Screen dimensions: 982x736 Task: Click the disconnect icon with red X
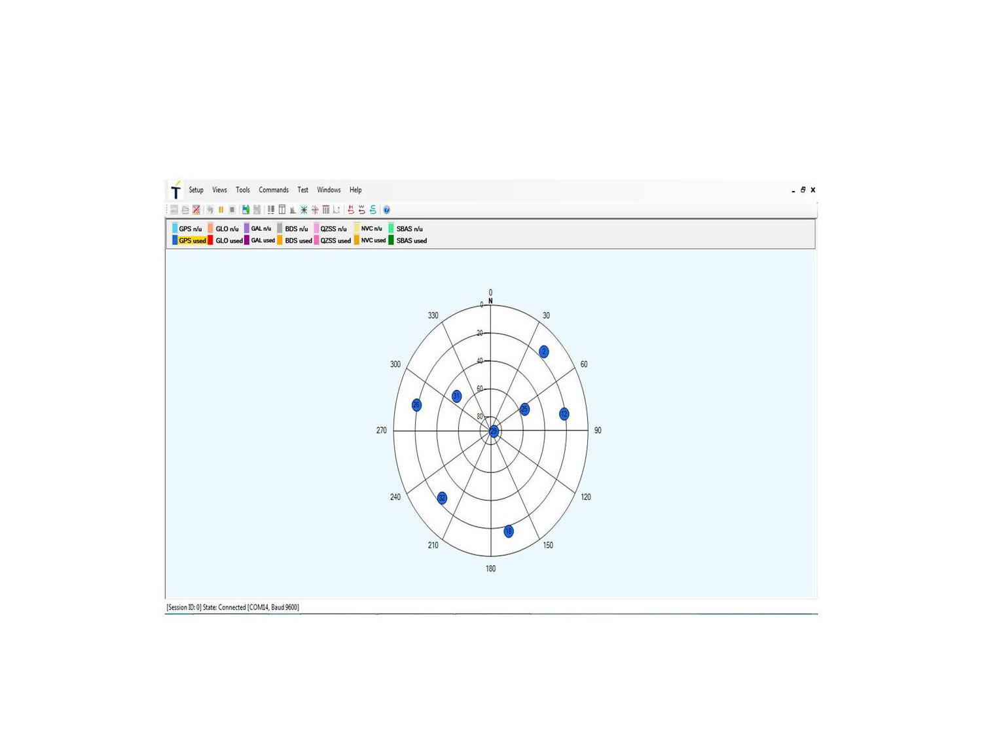point(196,210)
